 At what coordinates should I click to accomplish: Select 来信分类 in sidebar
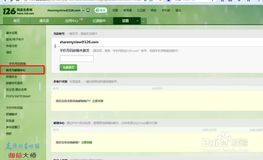click(x=12, y=46)
